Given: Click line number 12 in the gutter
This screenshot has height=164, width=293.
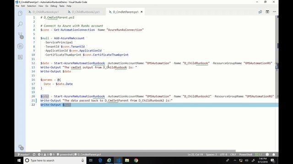Looking at the screenshot, I should tap(33, 63).
